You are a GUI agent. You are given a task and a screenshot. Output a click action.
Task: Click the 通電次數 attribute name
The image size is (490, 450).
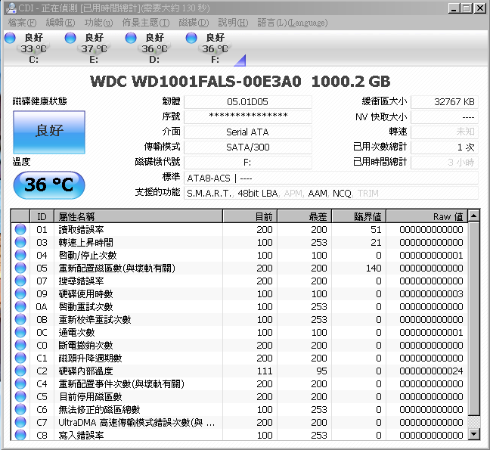coord(76,333)
